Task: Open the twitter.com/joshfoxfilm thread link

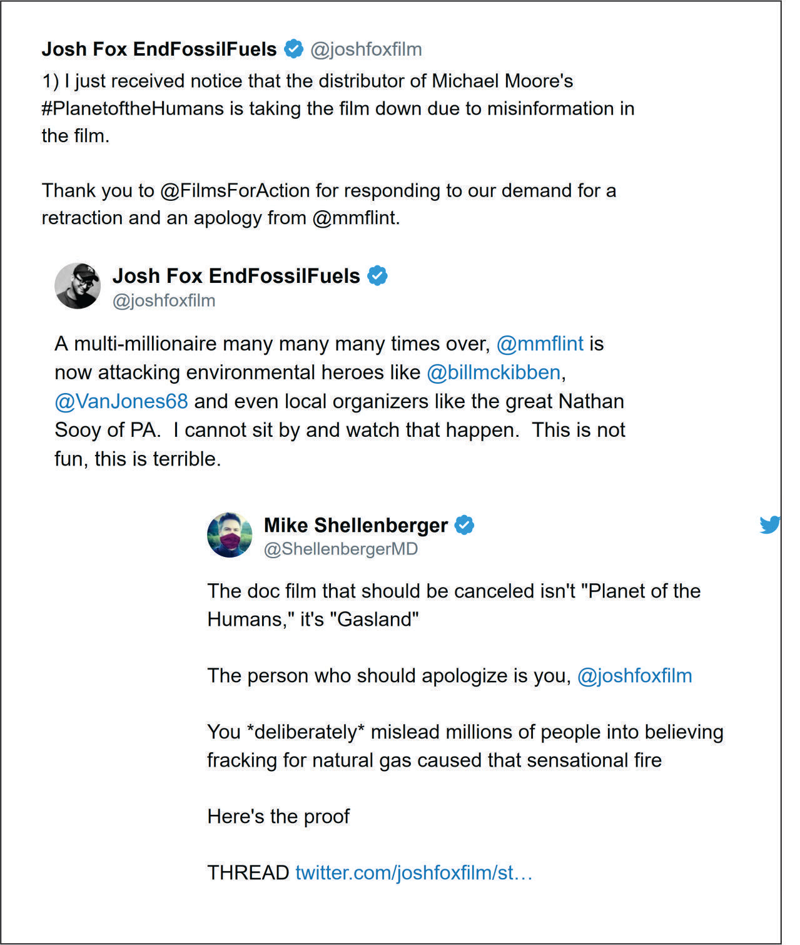Action: click(413, 872)
